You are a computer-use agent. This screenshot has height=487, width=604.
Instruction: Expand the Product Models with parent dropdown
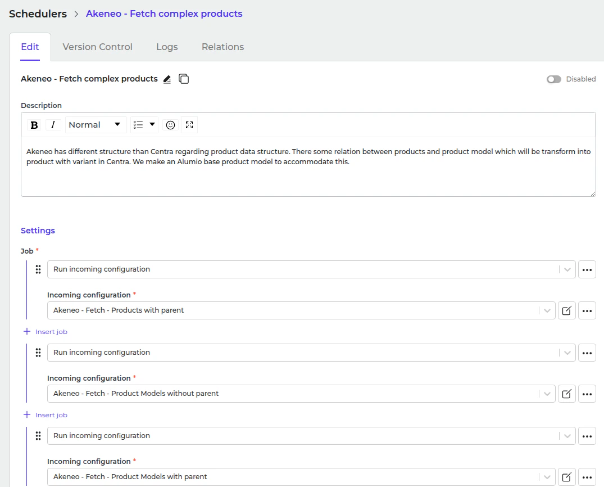[547, 477]
